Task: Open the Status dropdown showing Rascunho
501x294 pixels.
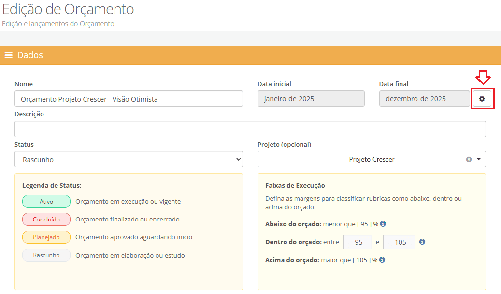Action: point(129,159)
